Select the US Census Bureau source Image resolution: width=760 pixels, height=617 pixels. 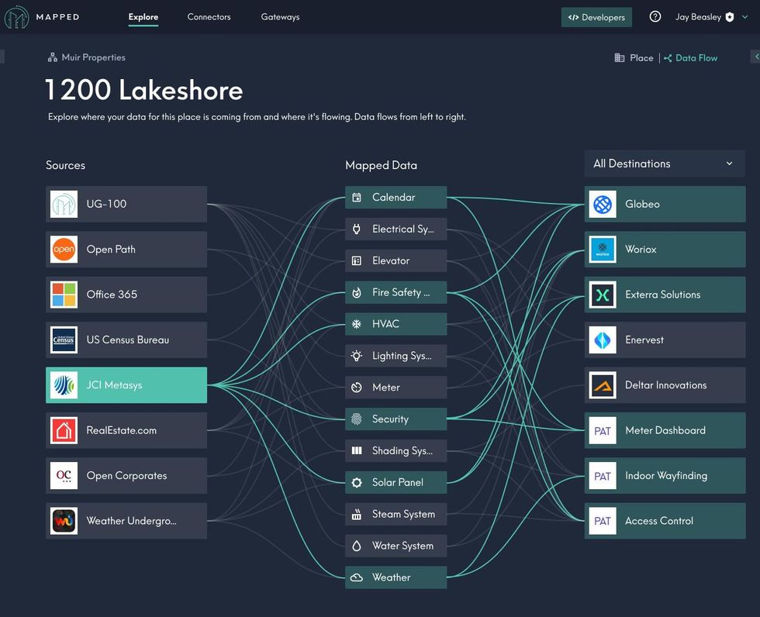click(126, 340)
